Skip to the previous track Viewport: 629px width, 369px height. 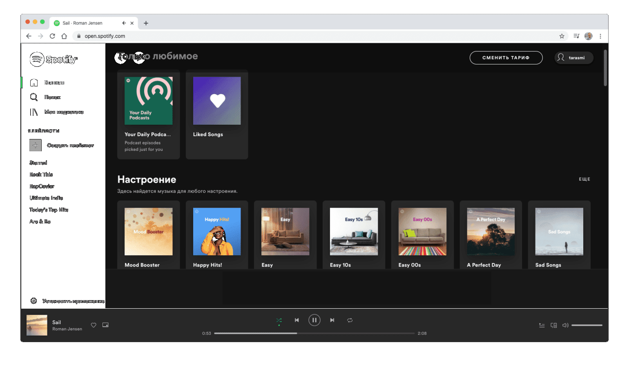point(297,320)
